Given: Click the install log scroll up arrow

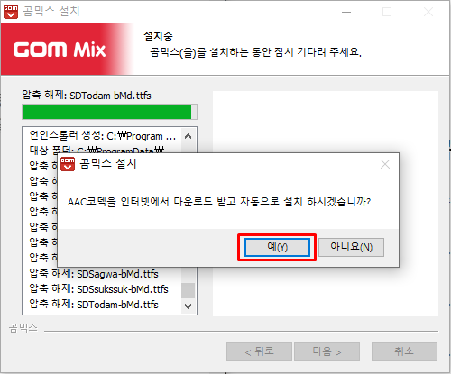Looking at the screenshot, I should click(189, 136).
